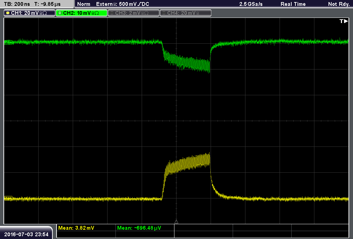
Task: Click the 2.5 GSa/s sample rate readout
Action: click(x=251, y=4)
